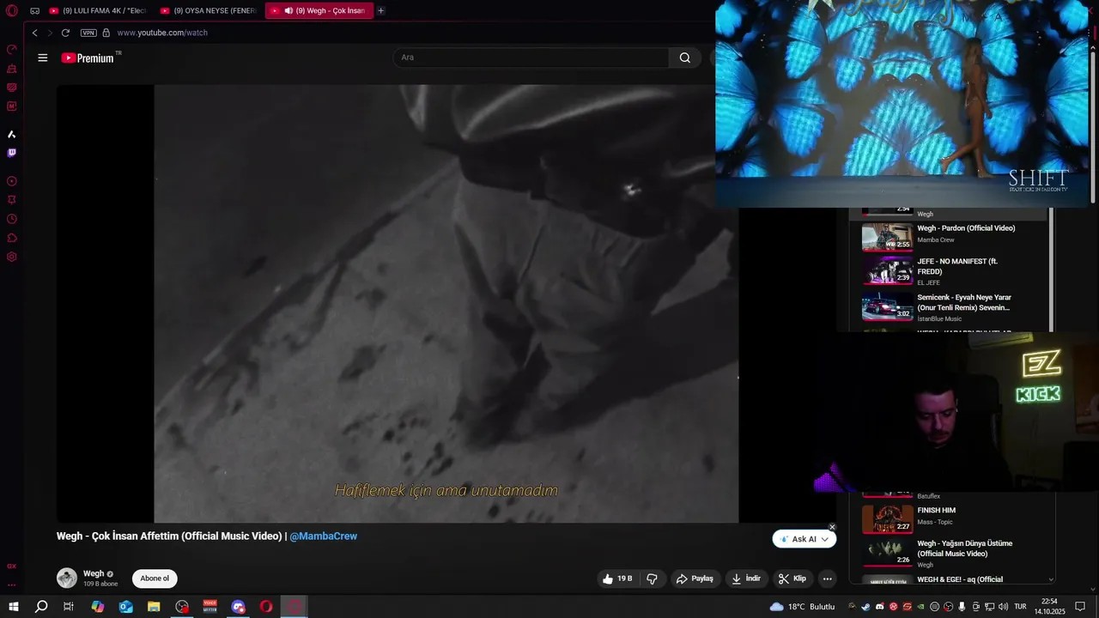Open Wegh - Yağsın Dünya Üstüme video thumbnail
This screenshot has width=1099, height=618.
(887, 552)
